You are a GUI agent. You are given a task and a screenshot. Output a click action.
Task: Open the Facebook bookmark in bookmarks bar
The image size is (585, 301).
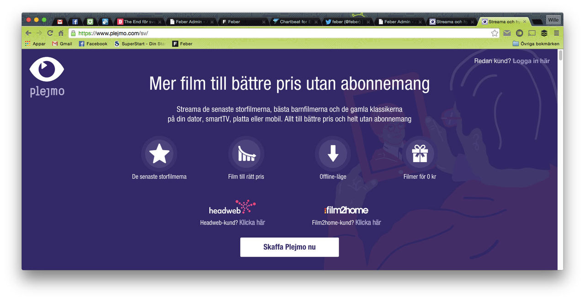click(x=93, y=44)
